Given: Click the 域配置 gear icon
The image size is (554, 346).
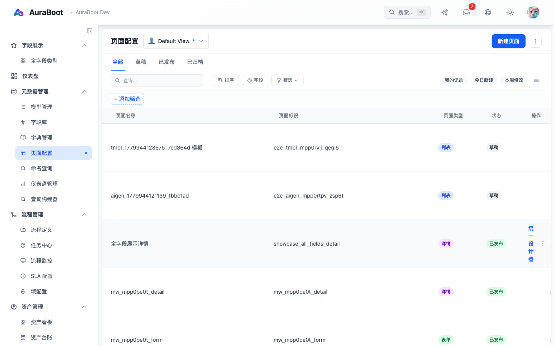Looking at the screenshot, I should pos(23,291).
